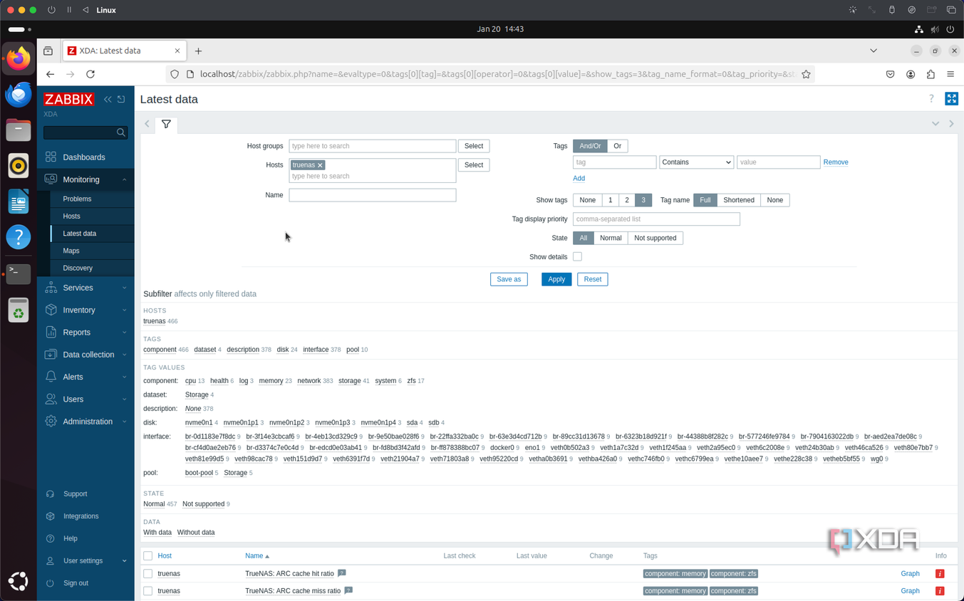This screenshot has height=601, width=964.
Task: Click the Tag display priority field
Action: [x=656, y=219]
